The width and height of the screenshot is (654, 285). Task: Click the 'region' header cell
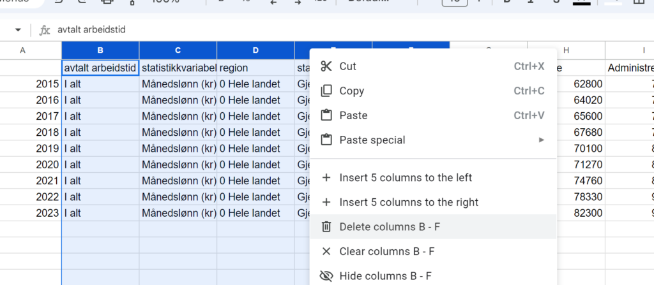pos(255,68)
